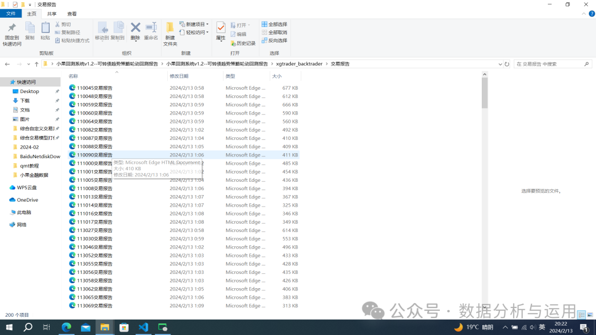
Task: Create a New folder from ribbon
Action: pos(170,34)
